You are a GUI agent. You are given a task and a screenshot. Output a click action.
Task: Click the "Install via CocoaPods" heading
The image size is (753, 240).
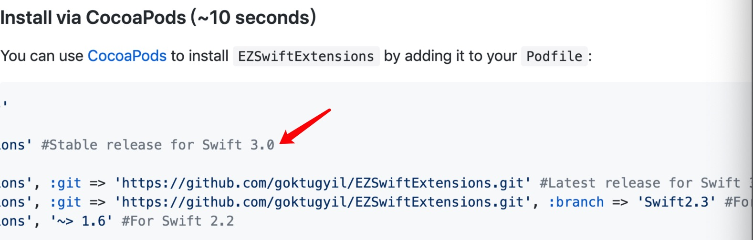pos(93,18)
